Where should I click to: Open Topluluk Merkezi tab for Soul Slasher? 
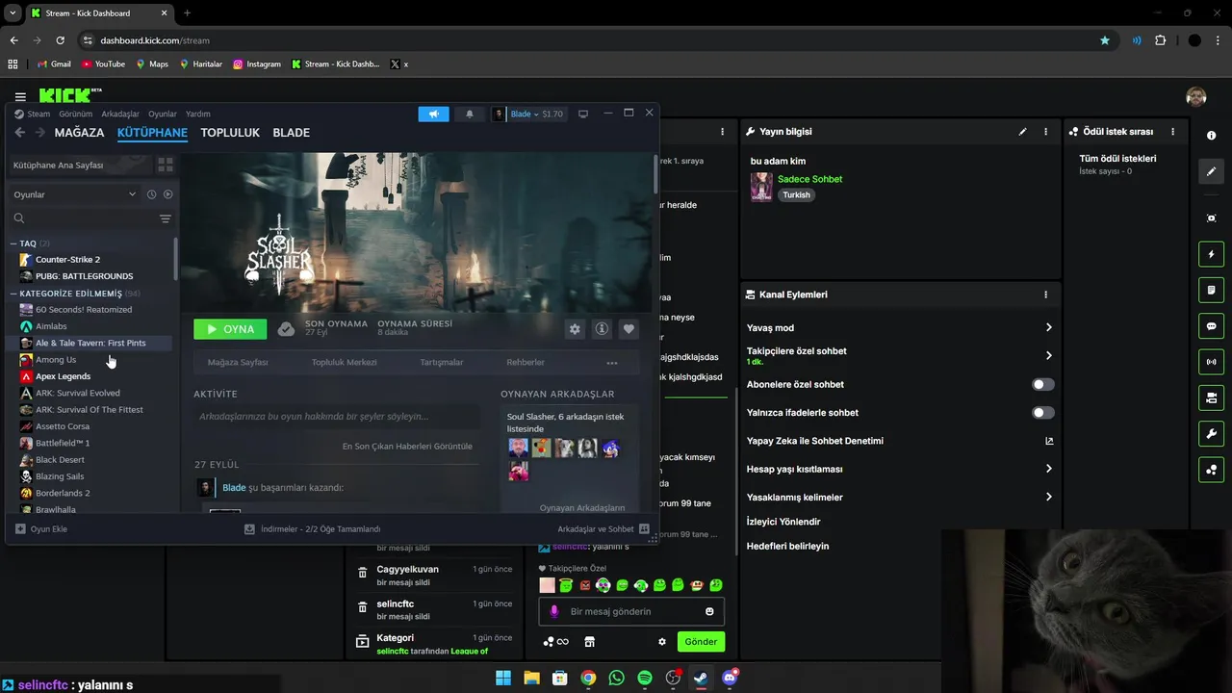coord(344,363)
